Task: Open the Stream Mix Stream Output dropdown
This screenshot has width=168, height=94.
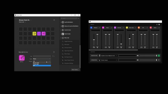Action: [108, 60]
